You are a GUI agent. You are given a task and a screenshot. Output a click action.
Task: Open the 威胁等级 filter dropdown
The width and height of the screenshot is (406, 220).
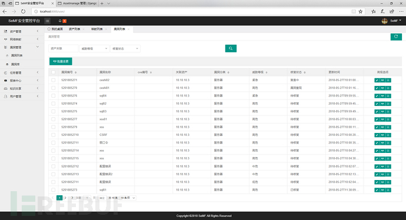click(x=94, y=49)
